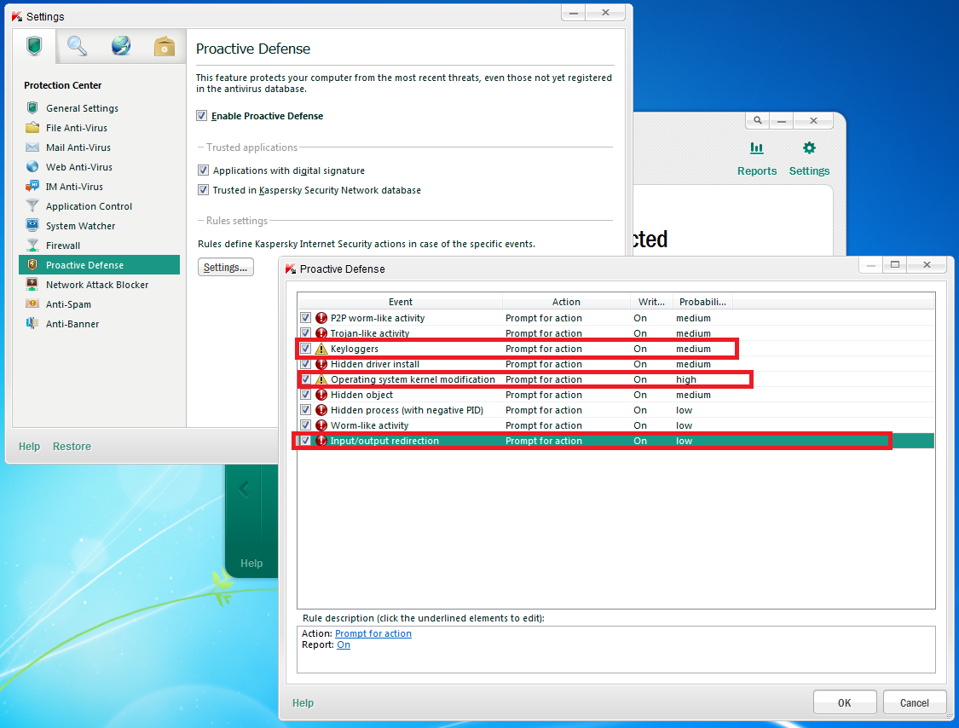Uncheck the Input/output redirection checkbox
The width and height of the screenshot is (959, 728).
pos(306,441)
